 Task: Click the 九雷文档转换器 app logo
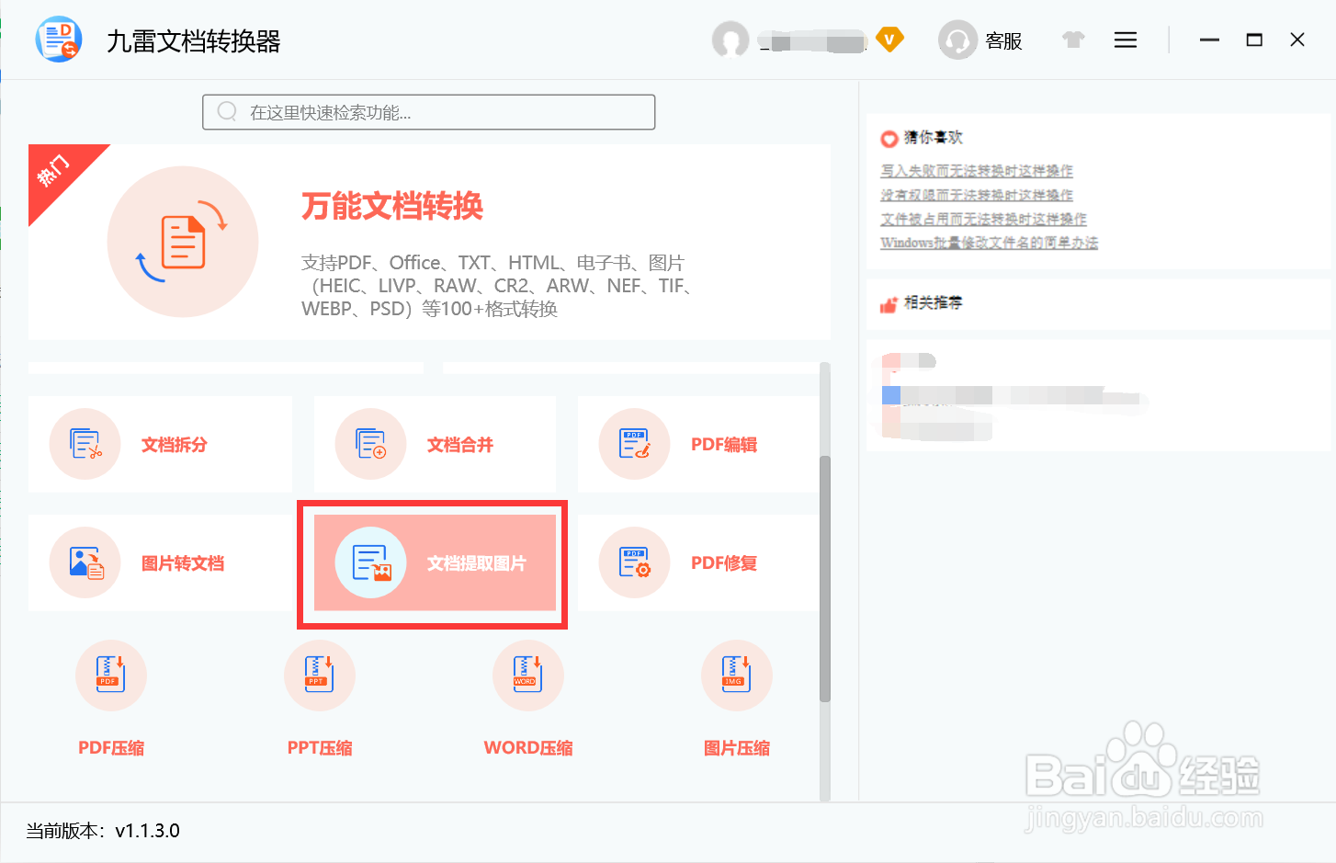tap(59, 40)
